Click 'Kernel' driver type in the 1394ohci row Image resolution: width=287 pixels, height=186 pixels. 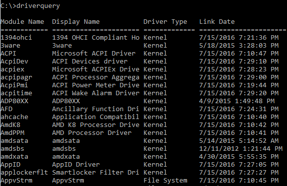click(155, 38)
